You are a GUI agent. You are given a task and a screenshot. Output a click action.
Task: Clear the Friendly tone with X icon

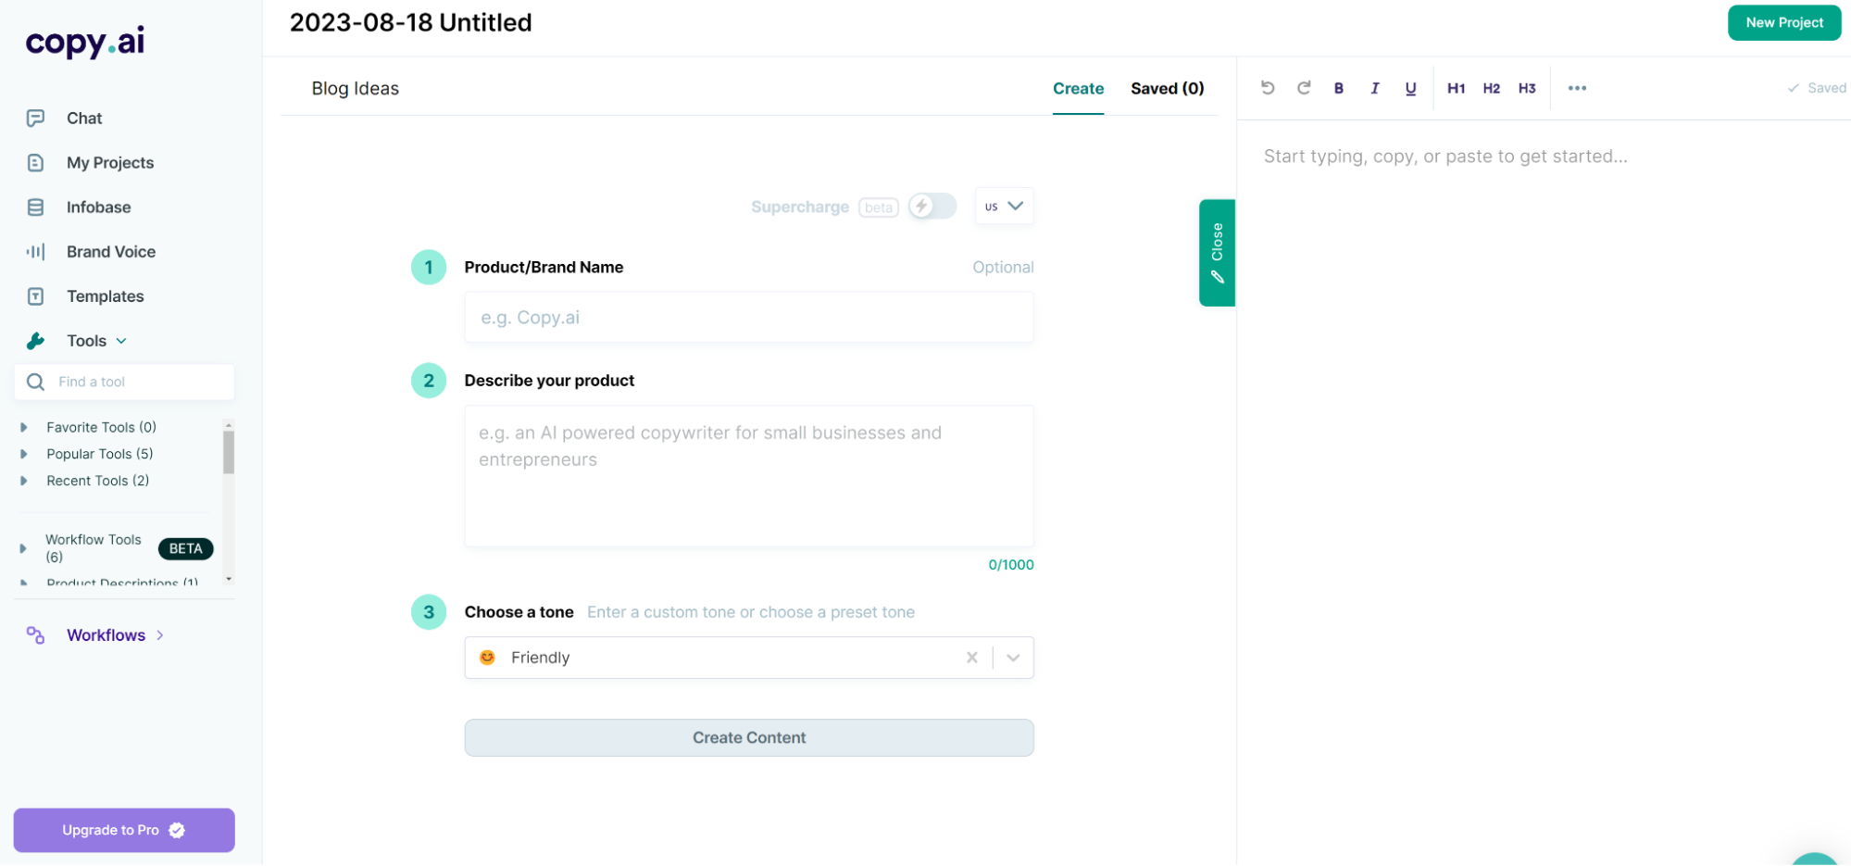tap(971, 658)
